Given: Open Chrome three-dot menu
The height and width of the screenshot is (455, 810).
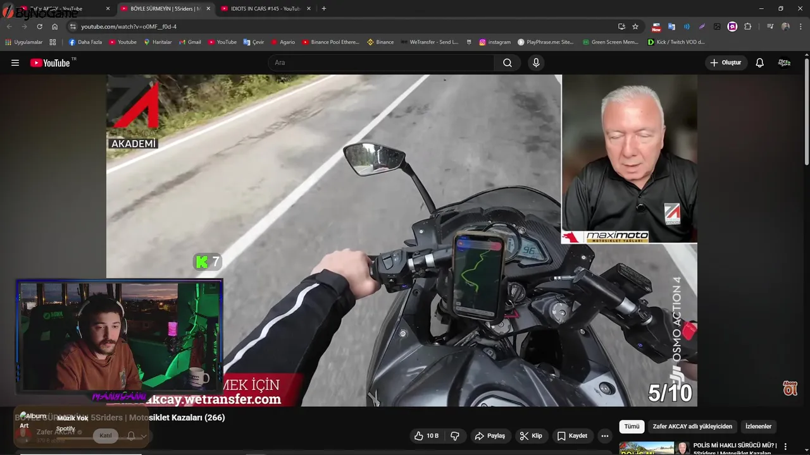Looking at the screenshot, I should coord(801,27).
